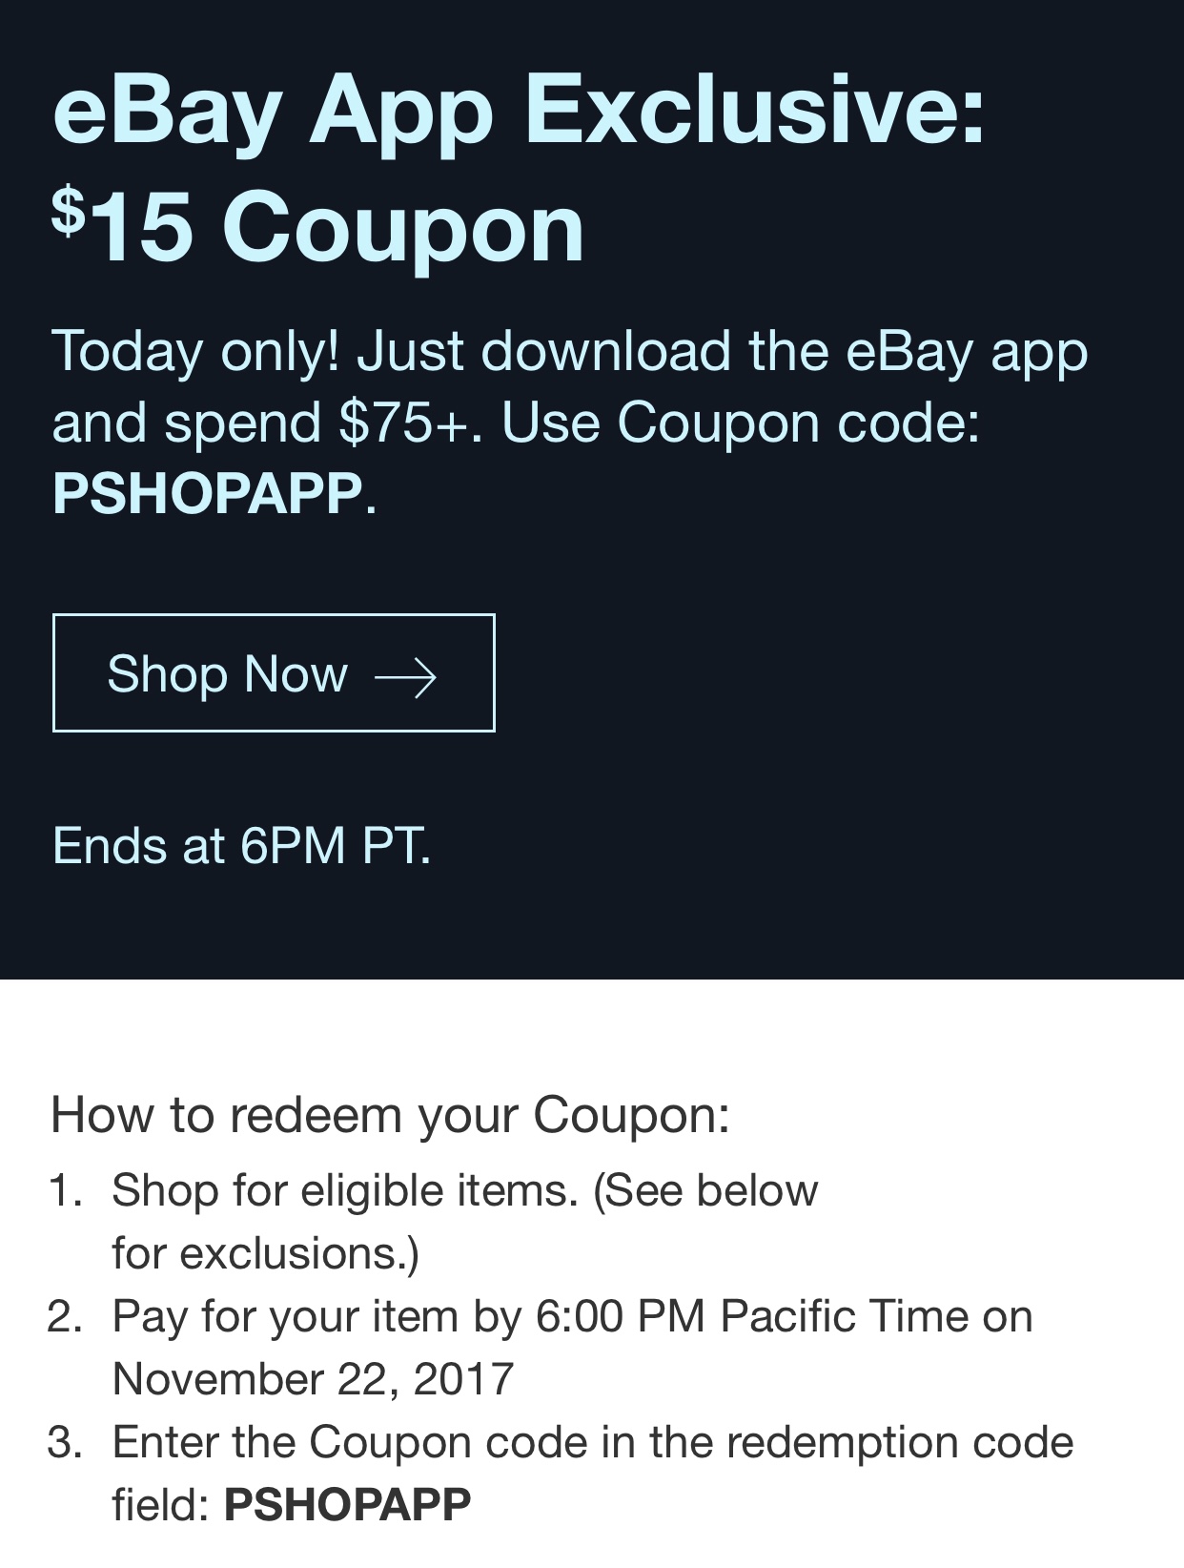Tap step 1 'Shop for eligible items'
Viewport: 1184px width, 1568px height.
point(345,1190)
